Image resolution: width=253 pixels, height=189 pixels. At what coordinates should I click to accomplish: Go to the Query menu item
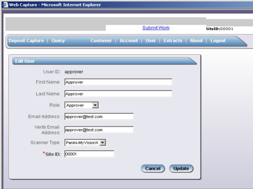58,40
